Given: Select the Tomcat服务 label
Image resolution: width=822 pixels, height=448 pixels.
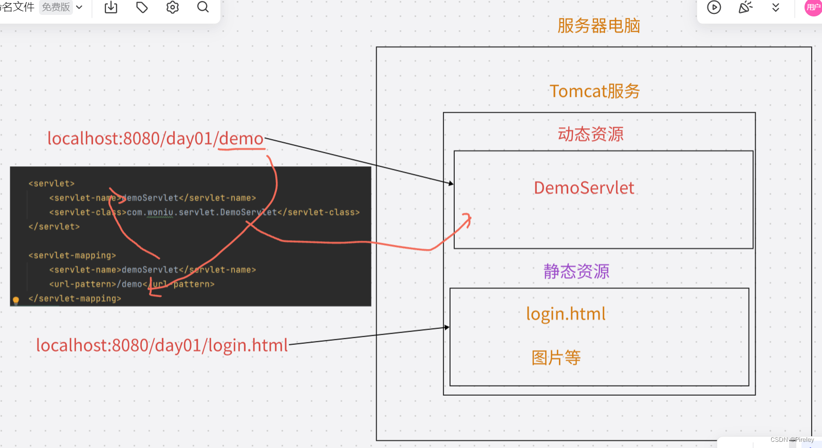Looking at the screenshot, I should click(595, 91).
